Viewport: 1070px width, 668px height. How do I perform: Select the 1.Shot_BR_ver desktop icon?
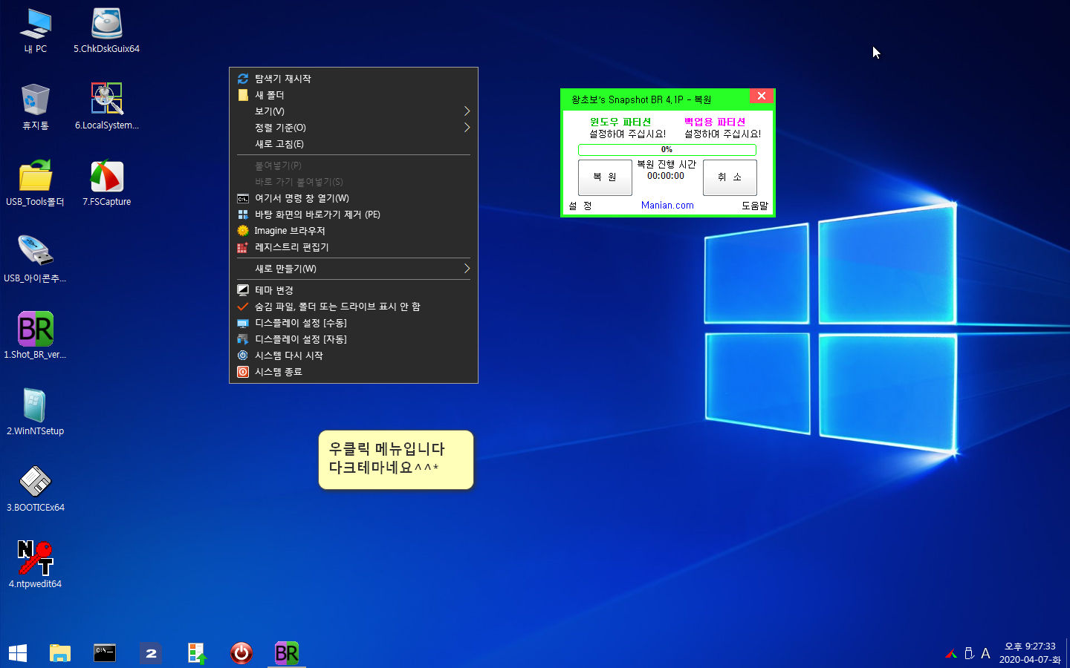pyautogui.click(x=36, y=335)
